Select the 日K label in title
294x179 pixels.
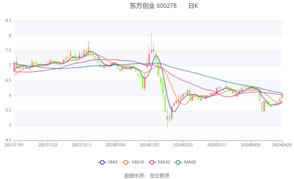[193, 6]
